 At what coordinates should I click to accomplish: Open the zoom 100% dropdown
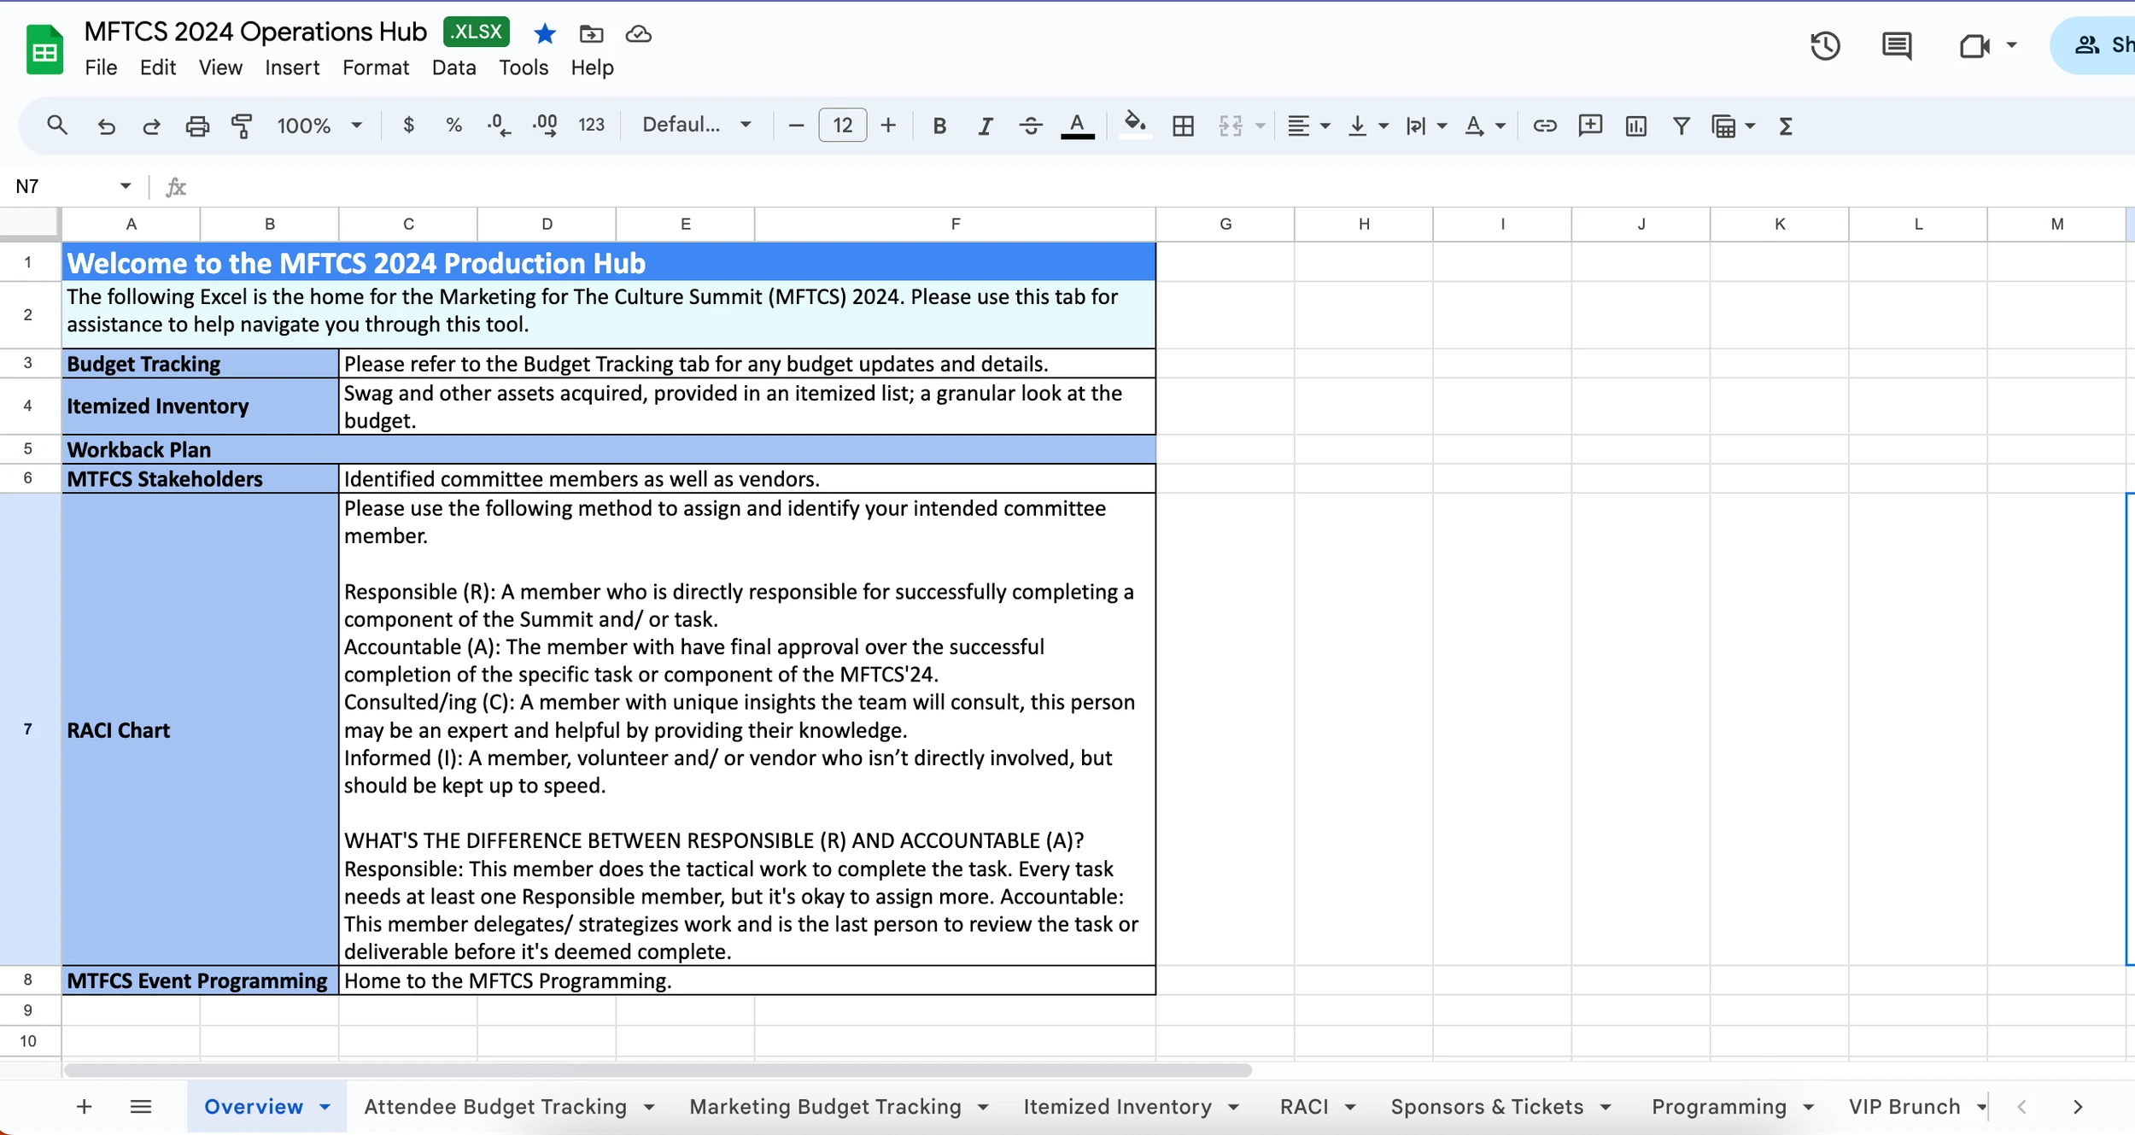pyautogui.click(x=319, y=126)
